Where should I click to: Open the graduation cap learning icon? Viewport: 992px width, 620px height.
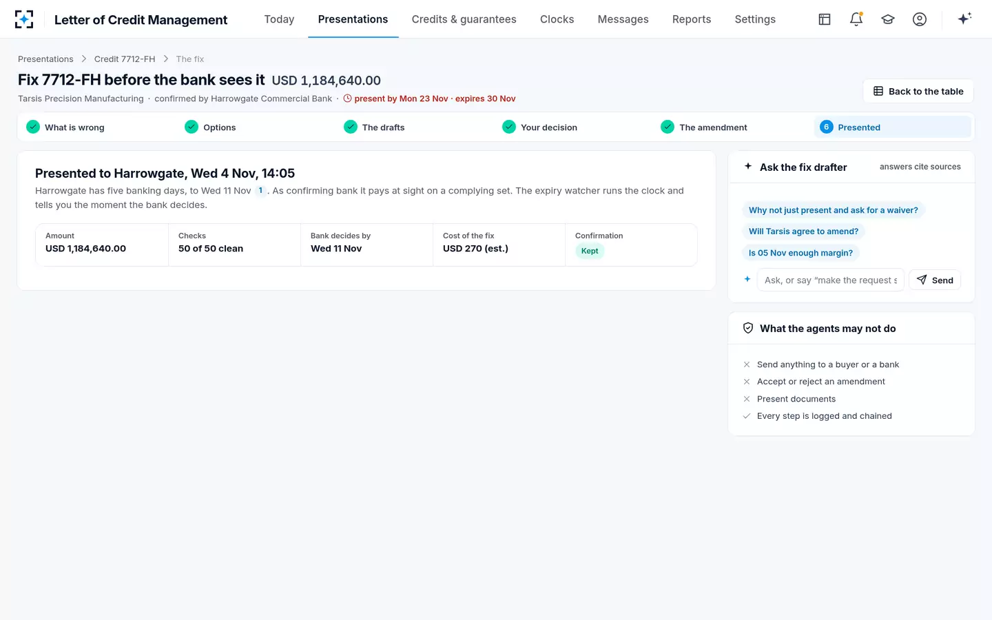point(888,19)
